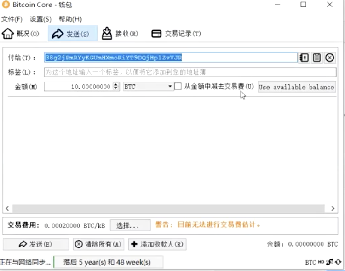Screen dimensions: 345x271
Task: Click the sync progress bar showing 落后 5 year(s)
Action: tap(108, 262)
